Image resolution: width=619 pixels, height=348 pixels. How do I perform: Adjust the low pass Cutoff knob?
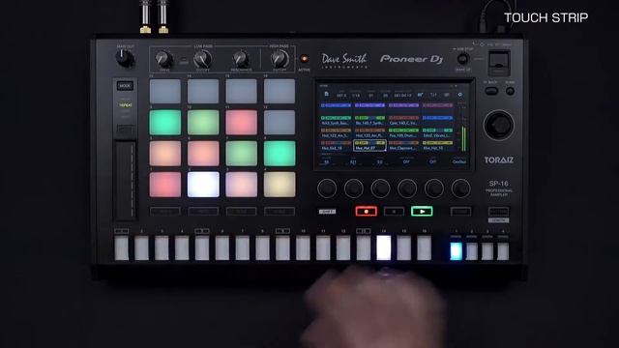[202, 59]
